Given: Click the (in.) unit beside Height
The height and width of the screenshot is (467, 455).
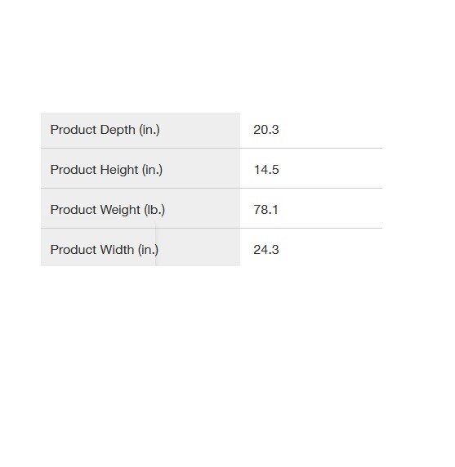Looking at the screenshot, I should pyautogui.click(x=152, y=170).
